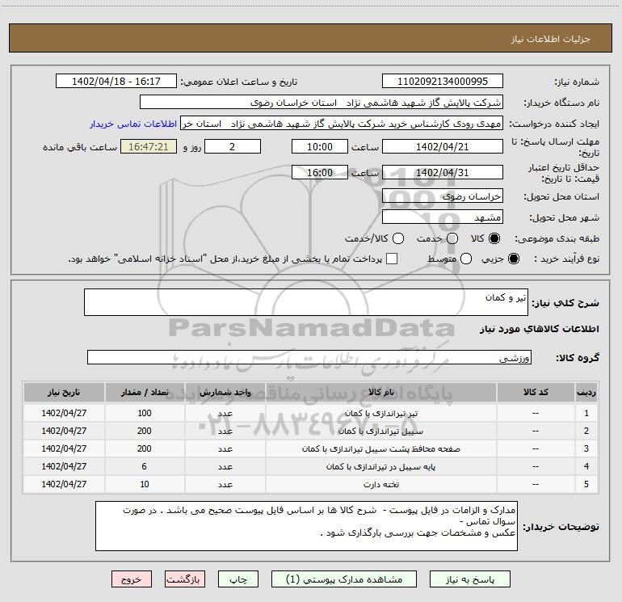The height and width of the screenshot is (602, 622).
Task: Open buyer contact info link اطلاعات تماس خریدار
Action: 133,124
